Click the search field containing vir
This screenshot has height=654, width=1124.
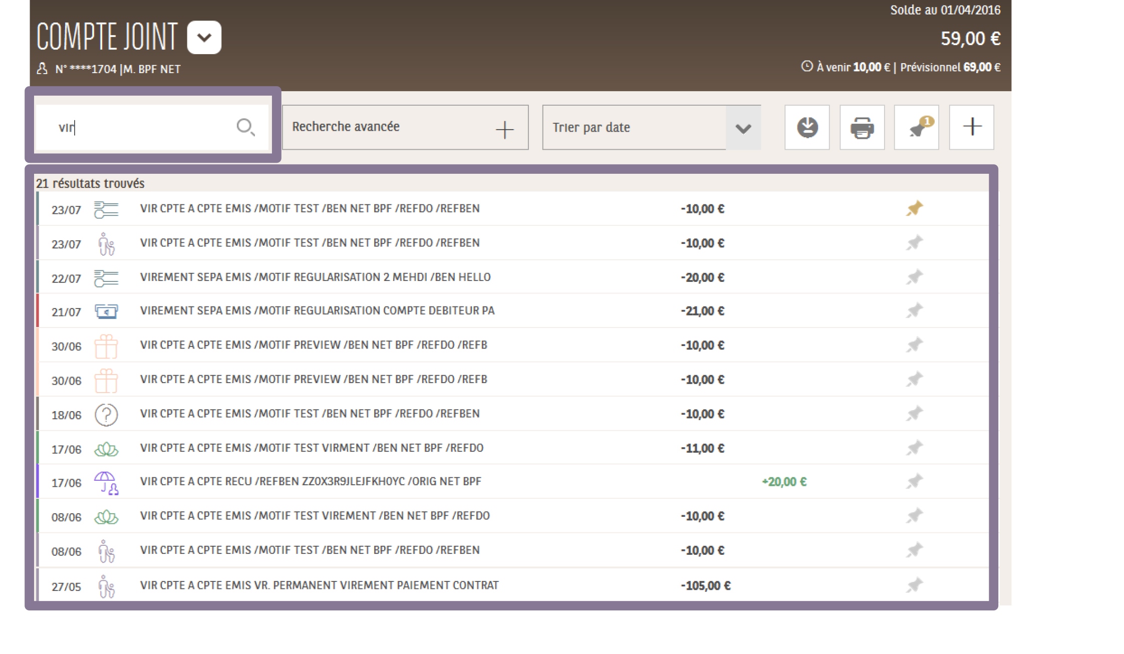[x=140, y=127]
